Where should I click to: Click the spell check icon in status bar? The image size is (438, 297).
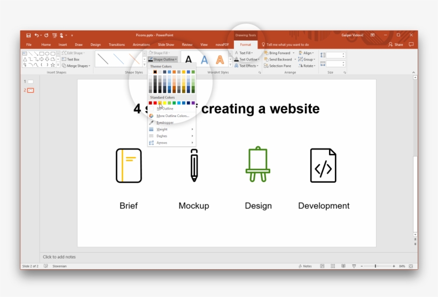pos(46,266)
